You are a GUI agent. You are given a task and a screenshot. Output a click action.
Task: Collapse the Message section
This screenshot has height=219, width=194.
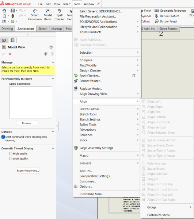point(53,62)
